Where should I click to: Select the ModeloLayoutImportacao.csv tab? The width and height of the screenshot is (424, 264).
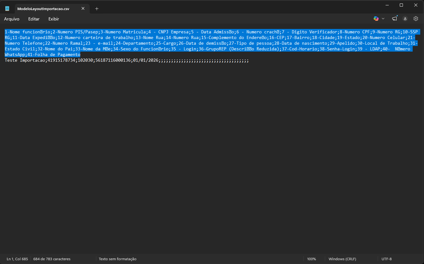[43, 9]
